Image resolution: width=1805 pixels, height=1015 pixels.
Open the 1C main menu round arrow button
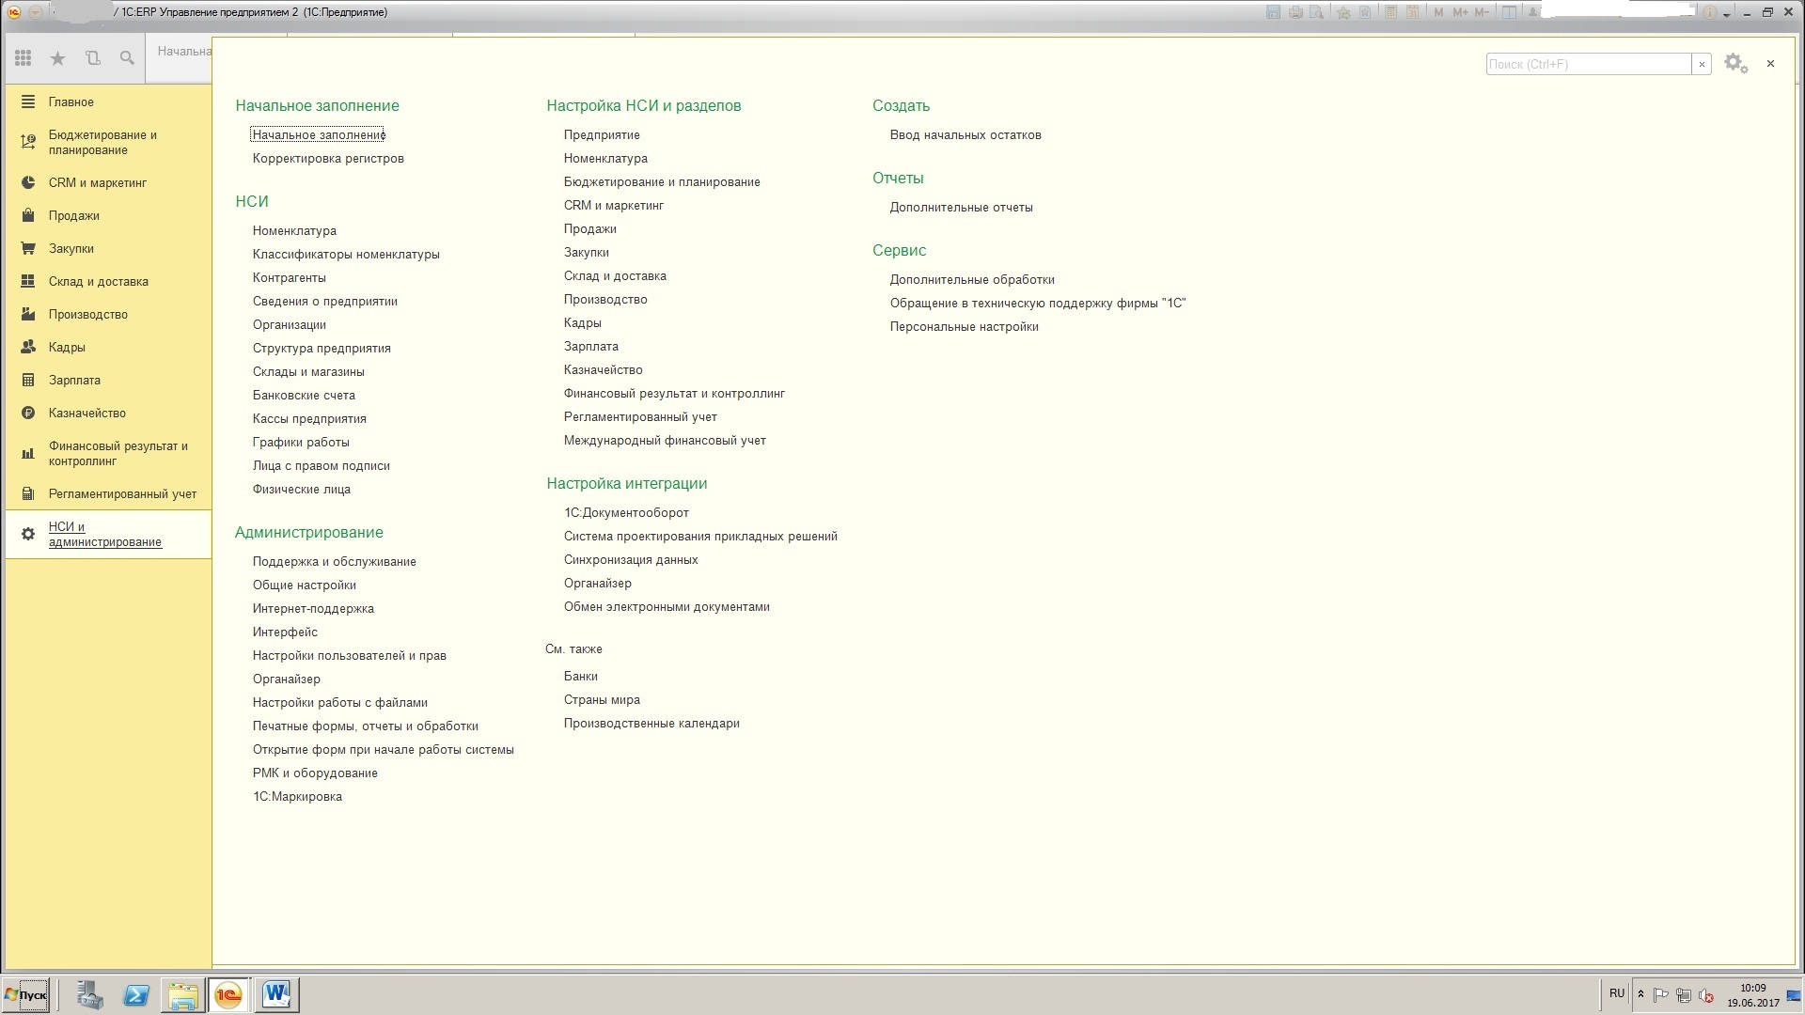click(x=35, y=12)
